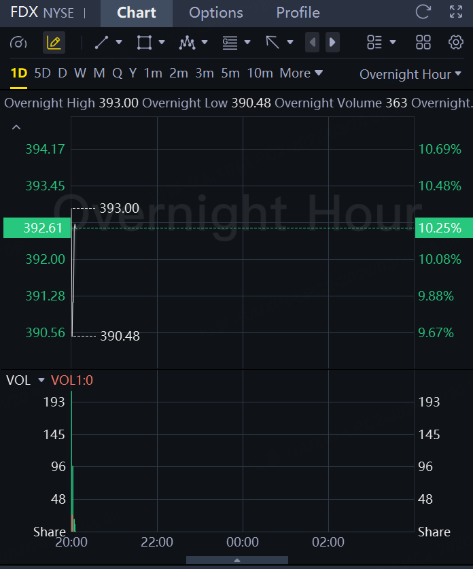
Task: Expand chart to full screen
Action: (x=456, y=12)
